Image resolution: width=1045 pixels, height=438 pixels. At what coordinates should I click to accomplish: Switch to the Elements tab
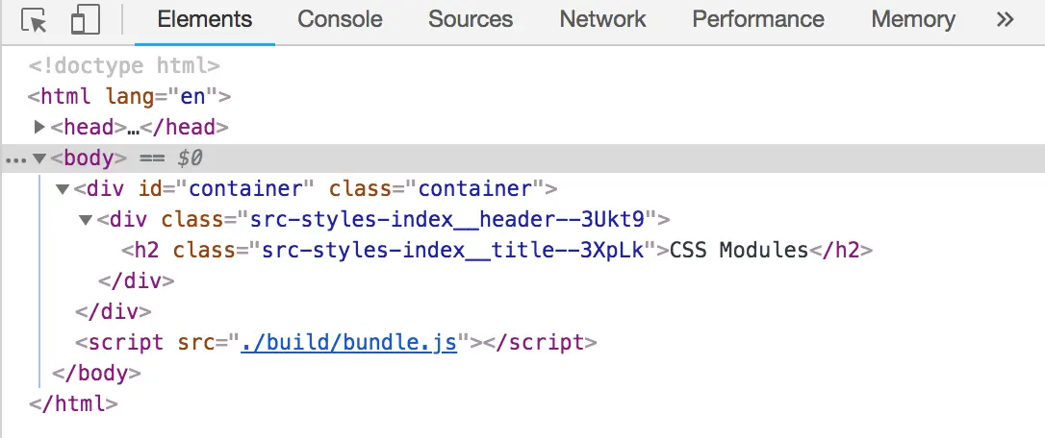[x=205, y=19]
